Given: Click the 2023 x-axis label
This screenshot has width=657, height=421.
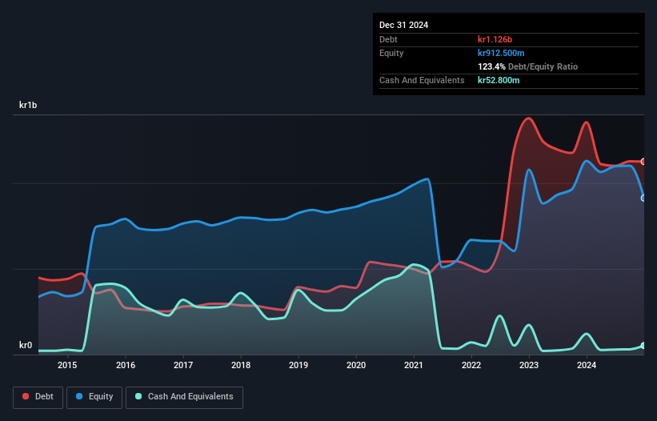Looking at the screenshot, I should [x=529, y=365].
